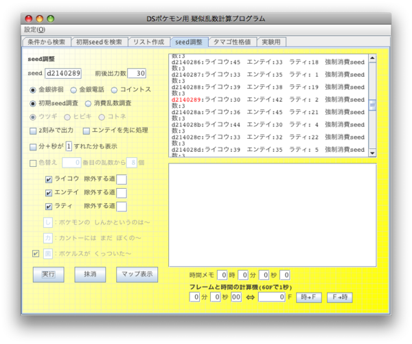
Task: Click the 時間メモ minutes field
Action: 243,275
